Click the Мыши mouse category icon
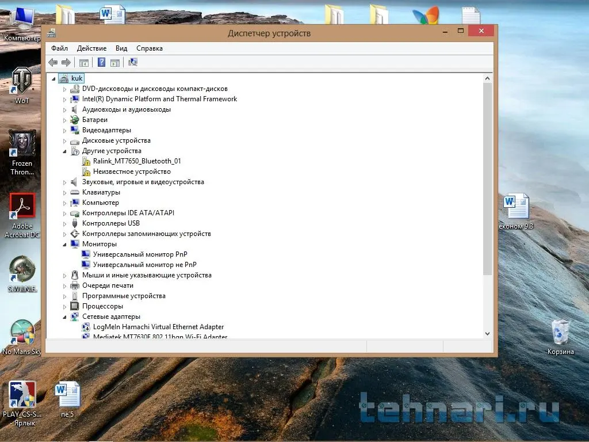This screenshot has height=442, width=589. pyautogui.click(x=75, y=275)
